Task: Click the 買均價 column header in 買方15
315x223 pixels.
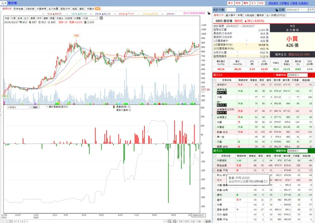Action: click(278, 80)
